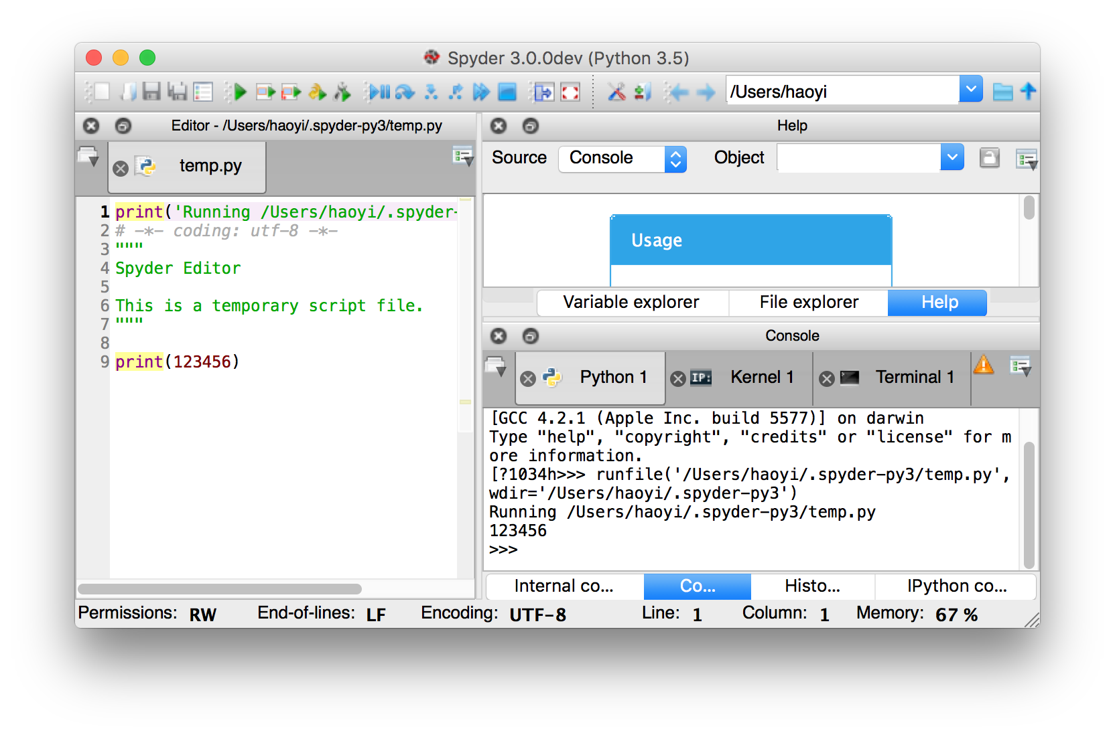
Task: Expand the working directory path dropdown
Action: tap(971, 89)
